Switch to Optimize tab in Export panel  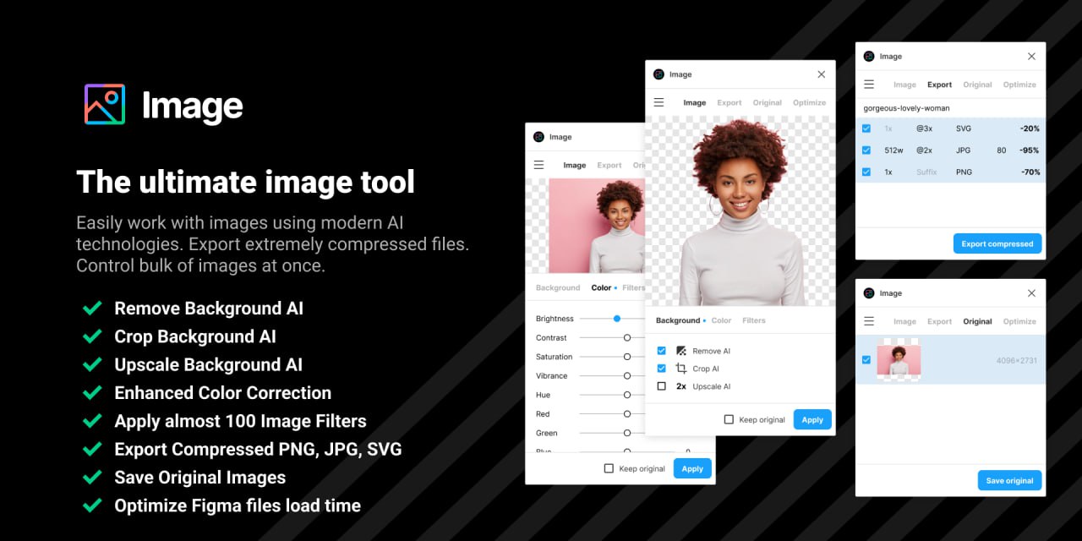tap(1019, 85)
